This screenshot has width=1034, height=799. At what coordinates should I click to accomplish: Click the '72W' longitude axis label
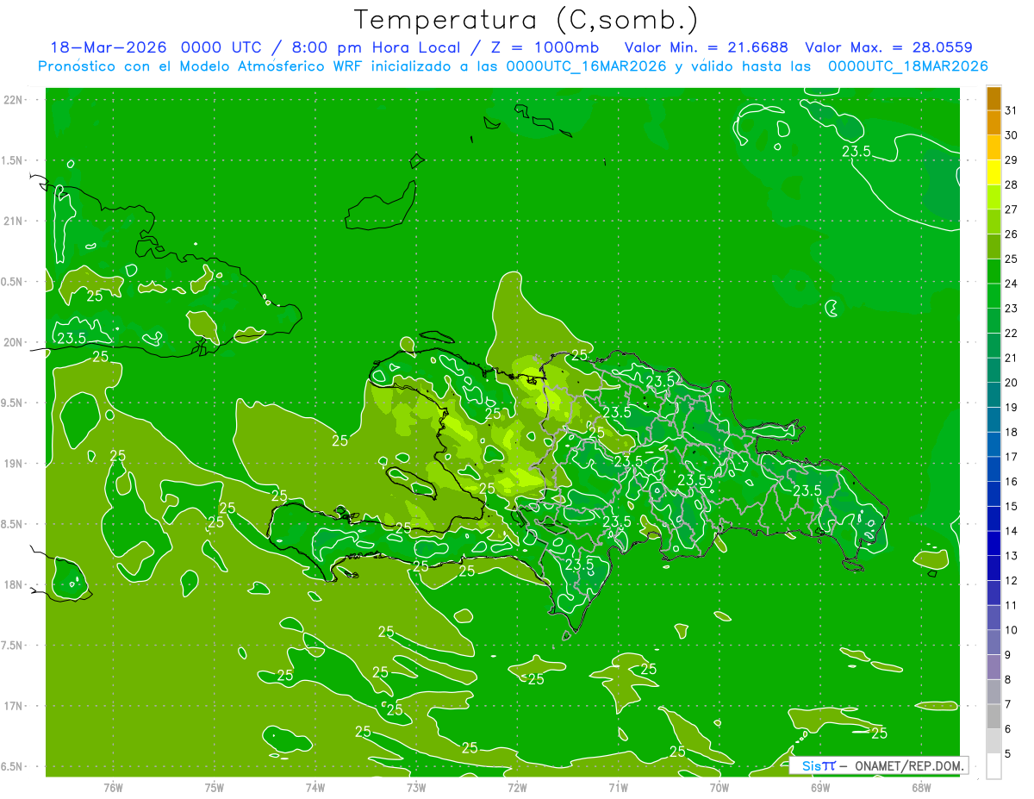pos(517,788)
